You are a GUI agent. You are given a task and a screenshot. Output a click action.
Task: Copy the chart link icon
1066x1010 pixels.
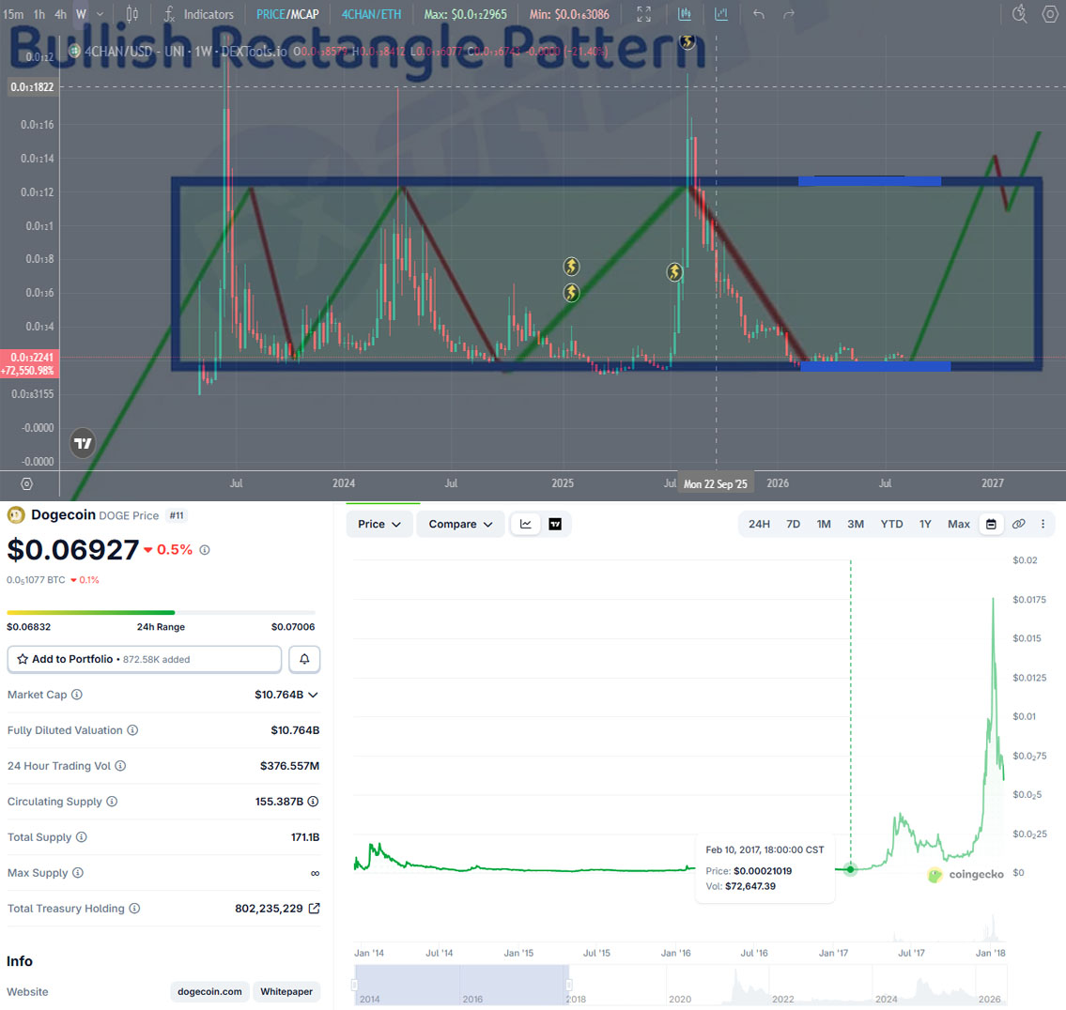pos(1018,524)
